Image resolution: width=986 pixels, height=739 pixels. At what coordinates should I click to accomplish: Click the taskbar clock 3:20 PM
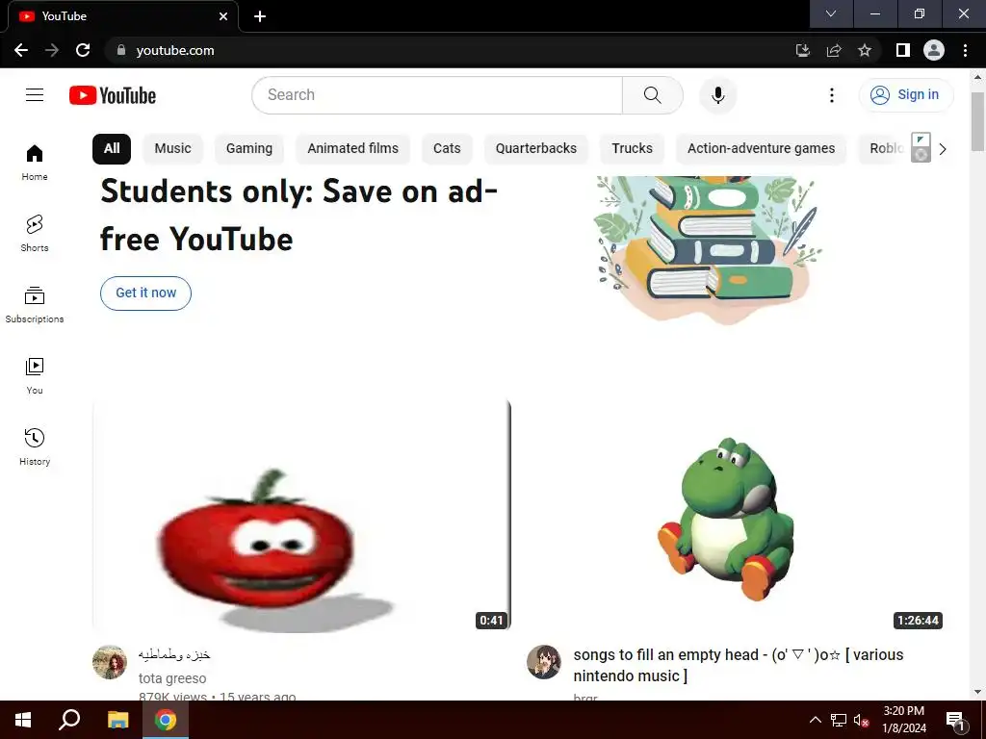(x=903, y=711)
